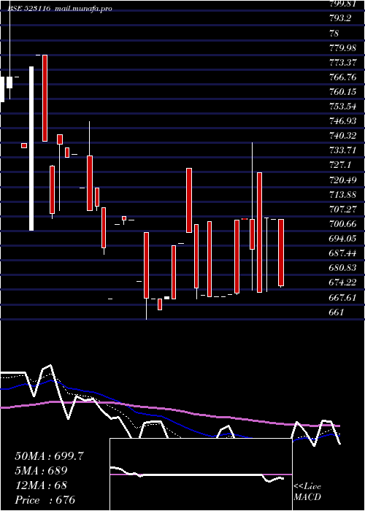Click the 50MA : 699.7 readout
The image size is (365, 511).
(50, 456)
